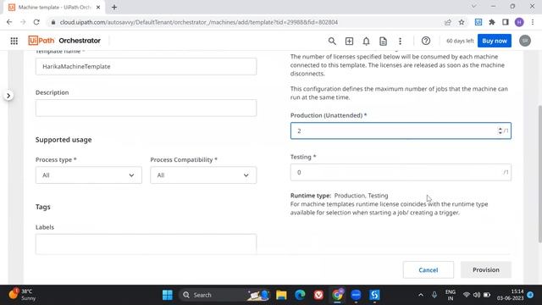Open the weather widget showing 38°C
Image resolution: width=542 pixels, height=305 pixels.
[23, 295]
